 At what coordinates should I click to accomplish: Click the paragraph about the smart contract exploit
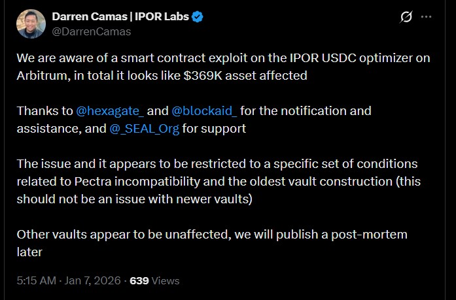(222, 66)
